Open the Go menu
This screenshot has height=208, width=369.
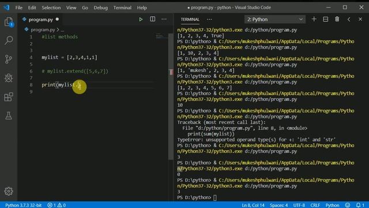click(85, 8)
